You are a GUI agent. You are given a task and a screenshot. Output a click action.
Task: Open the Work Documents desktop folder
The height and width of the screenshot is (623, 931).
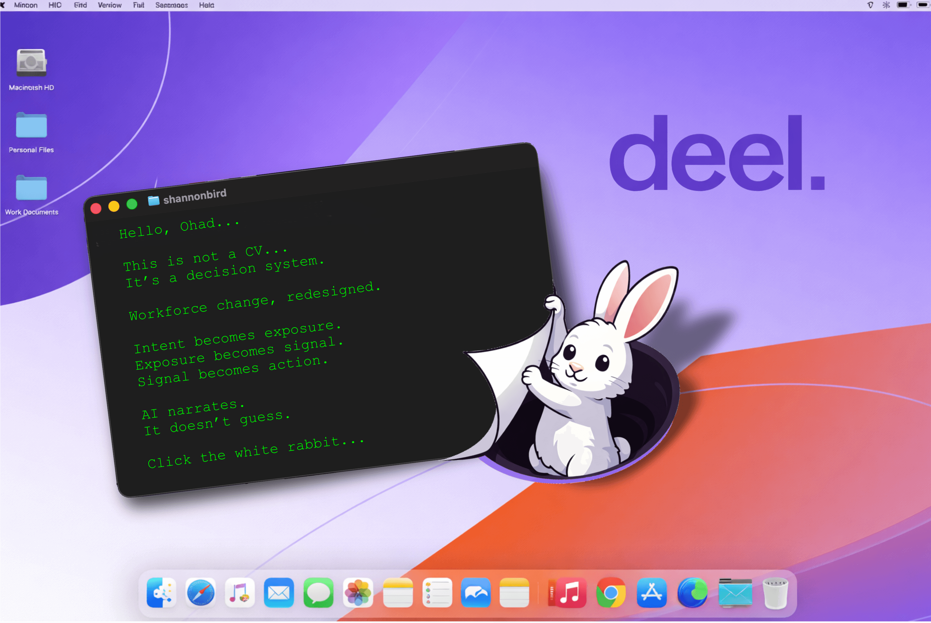point(31,188)
